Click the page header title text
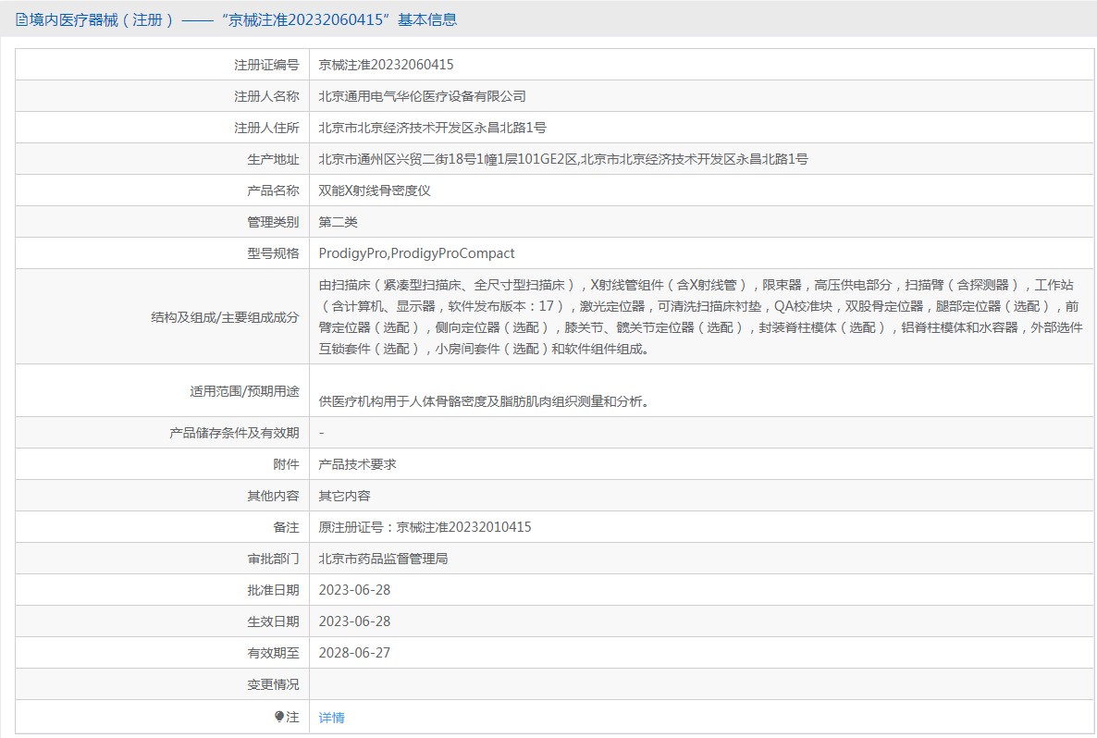Screen dimensions: 1097x738 coord(242,19)
